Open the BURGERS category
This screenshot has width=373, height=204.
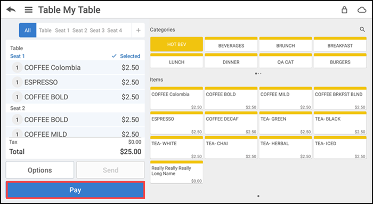click(x=340, y=61)
